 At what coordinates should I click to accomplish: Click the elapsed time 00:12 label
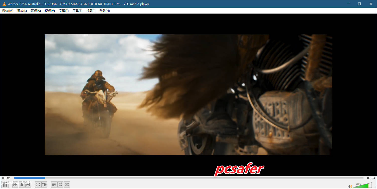tap(6, 178)
